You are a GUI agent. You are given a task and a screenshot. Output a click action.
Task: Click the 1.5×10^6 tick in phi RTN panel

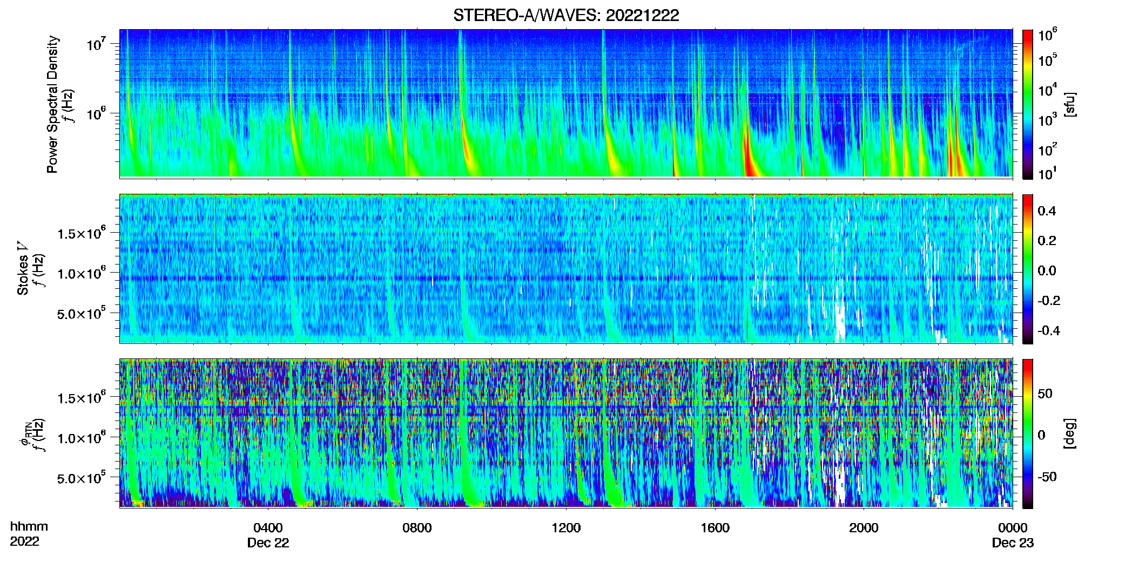(x=82, y=397)
